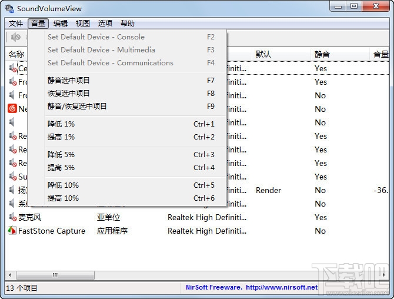This screenshot has height=299, width=394.
Task: Select 提高 1% menu entry
Action: pos(131,137)
